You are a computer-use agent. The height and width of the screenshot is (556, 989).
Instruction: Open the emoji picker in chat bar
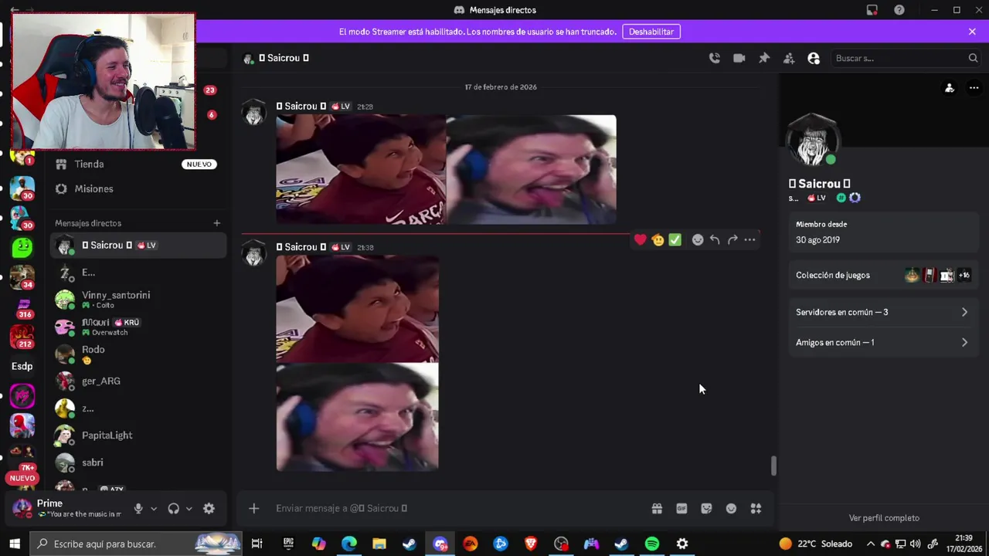click(731, 508)
